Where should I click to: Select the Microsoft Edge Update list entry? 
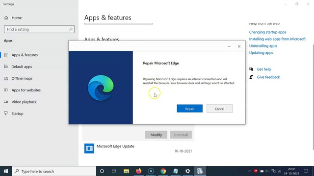coord(138,149)
